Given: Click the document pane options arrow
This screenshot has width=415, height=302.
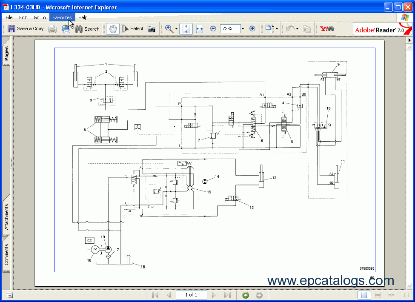Looking at the screenshot, I should pyautogui.click(x=409, y=40).
